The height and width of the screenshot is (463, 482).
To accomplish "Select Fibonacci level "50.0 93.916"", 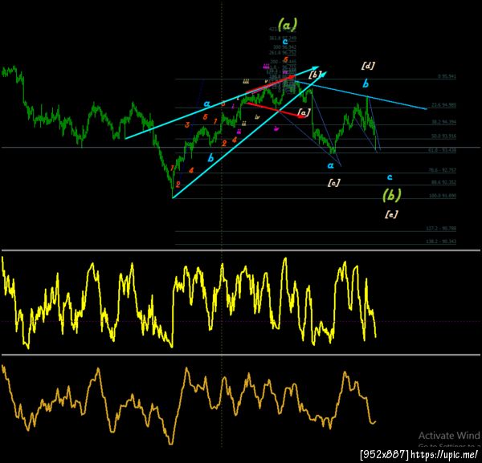I will point(444,136).
